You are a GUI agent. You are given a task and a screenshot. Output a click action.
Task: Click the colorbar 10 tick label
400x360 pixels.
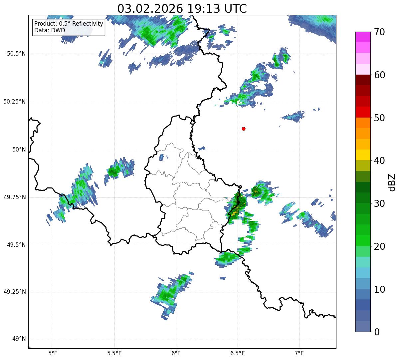(x=379, y=289)
